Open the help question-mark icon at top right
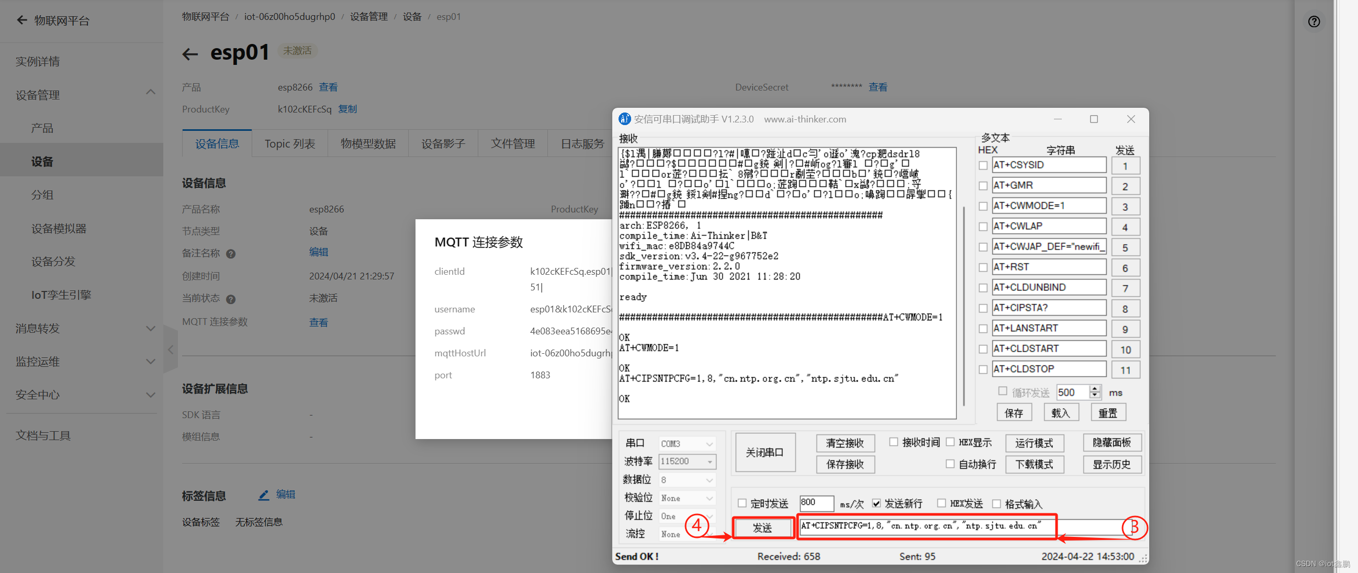The width and height of the screenshot is (1358, 573). pos(1314,21)
